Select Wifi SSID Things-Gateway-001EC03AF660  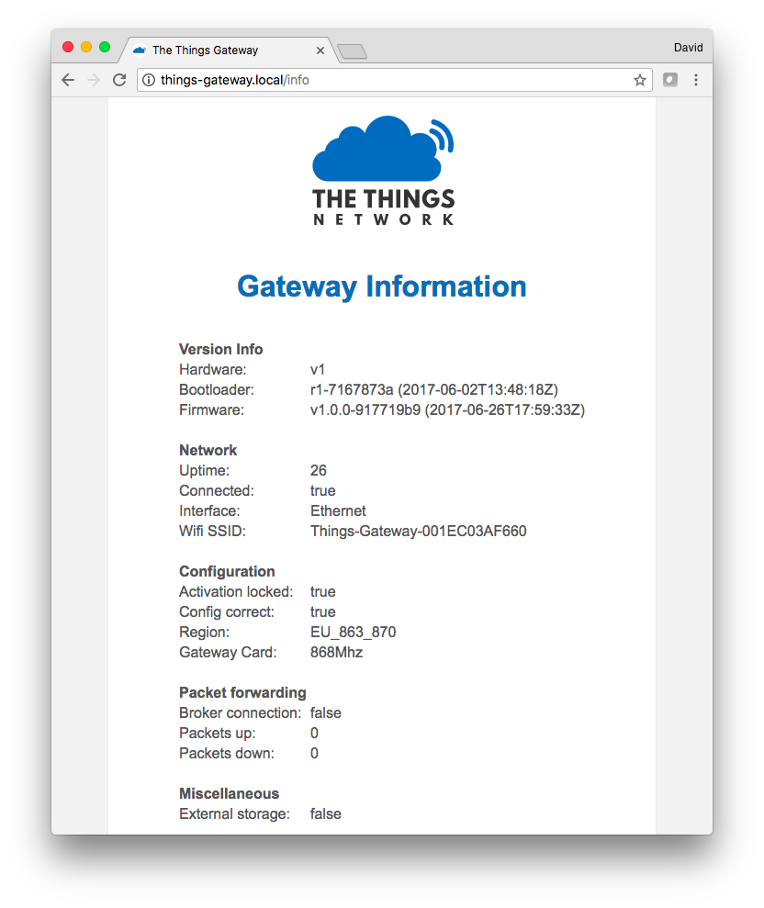[418, 531]
